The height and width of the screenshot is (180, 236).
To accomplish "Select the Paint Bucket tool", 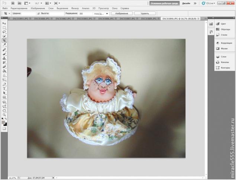I will click(4, 71).
